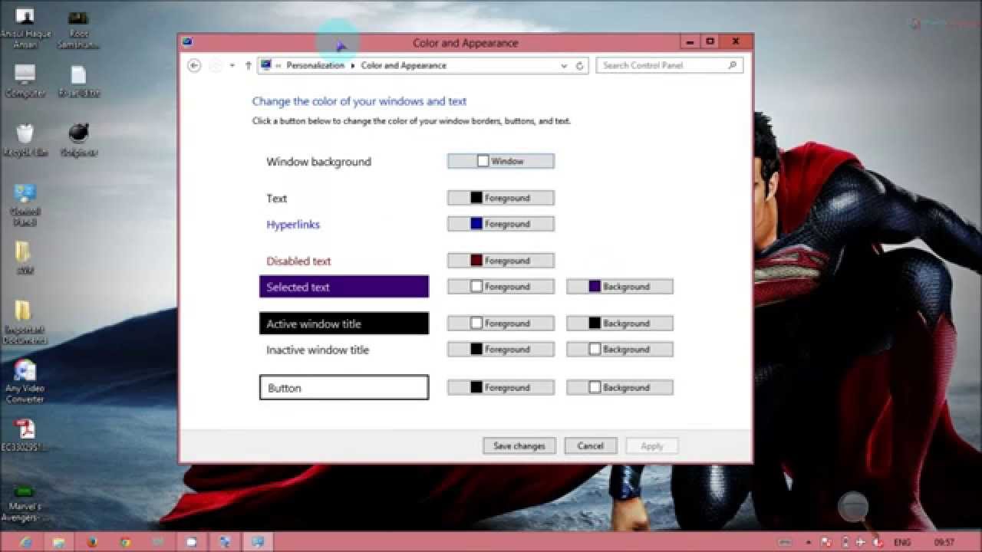This screenshot has height=552, width=982.
Task: Open Google Chrome from the taskbar
Action: coord(125,542)
